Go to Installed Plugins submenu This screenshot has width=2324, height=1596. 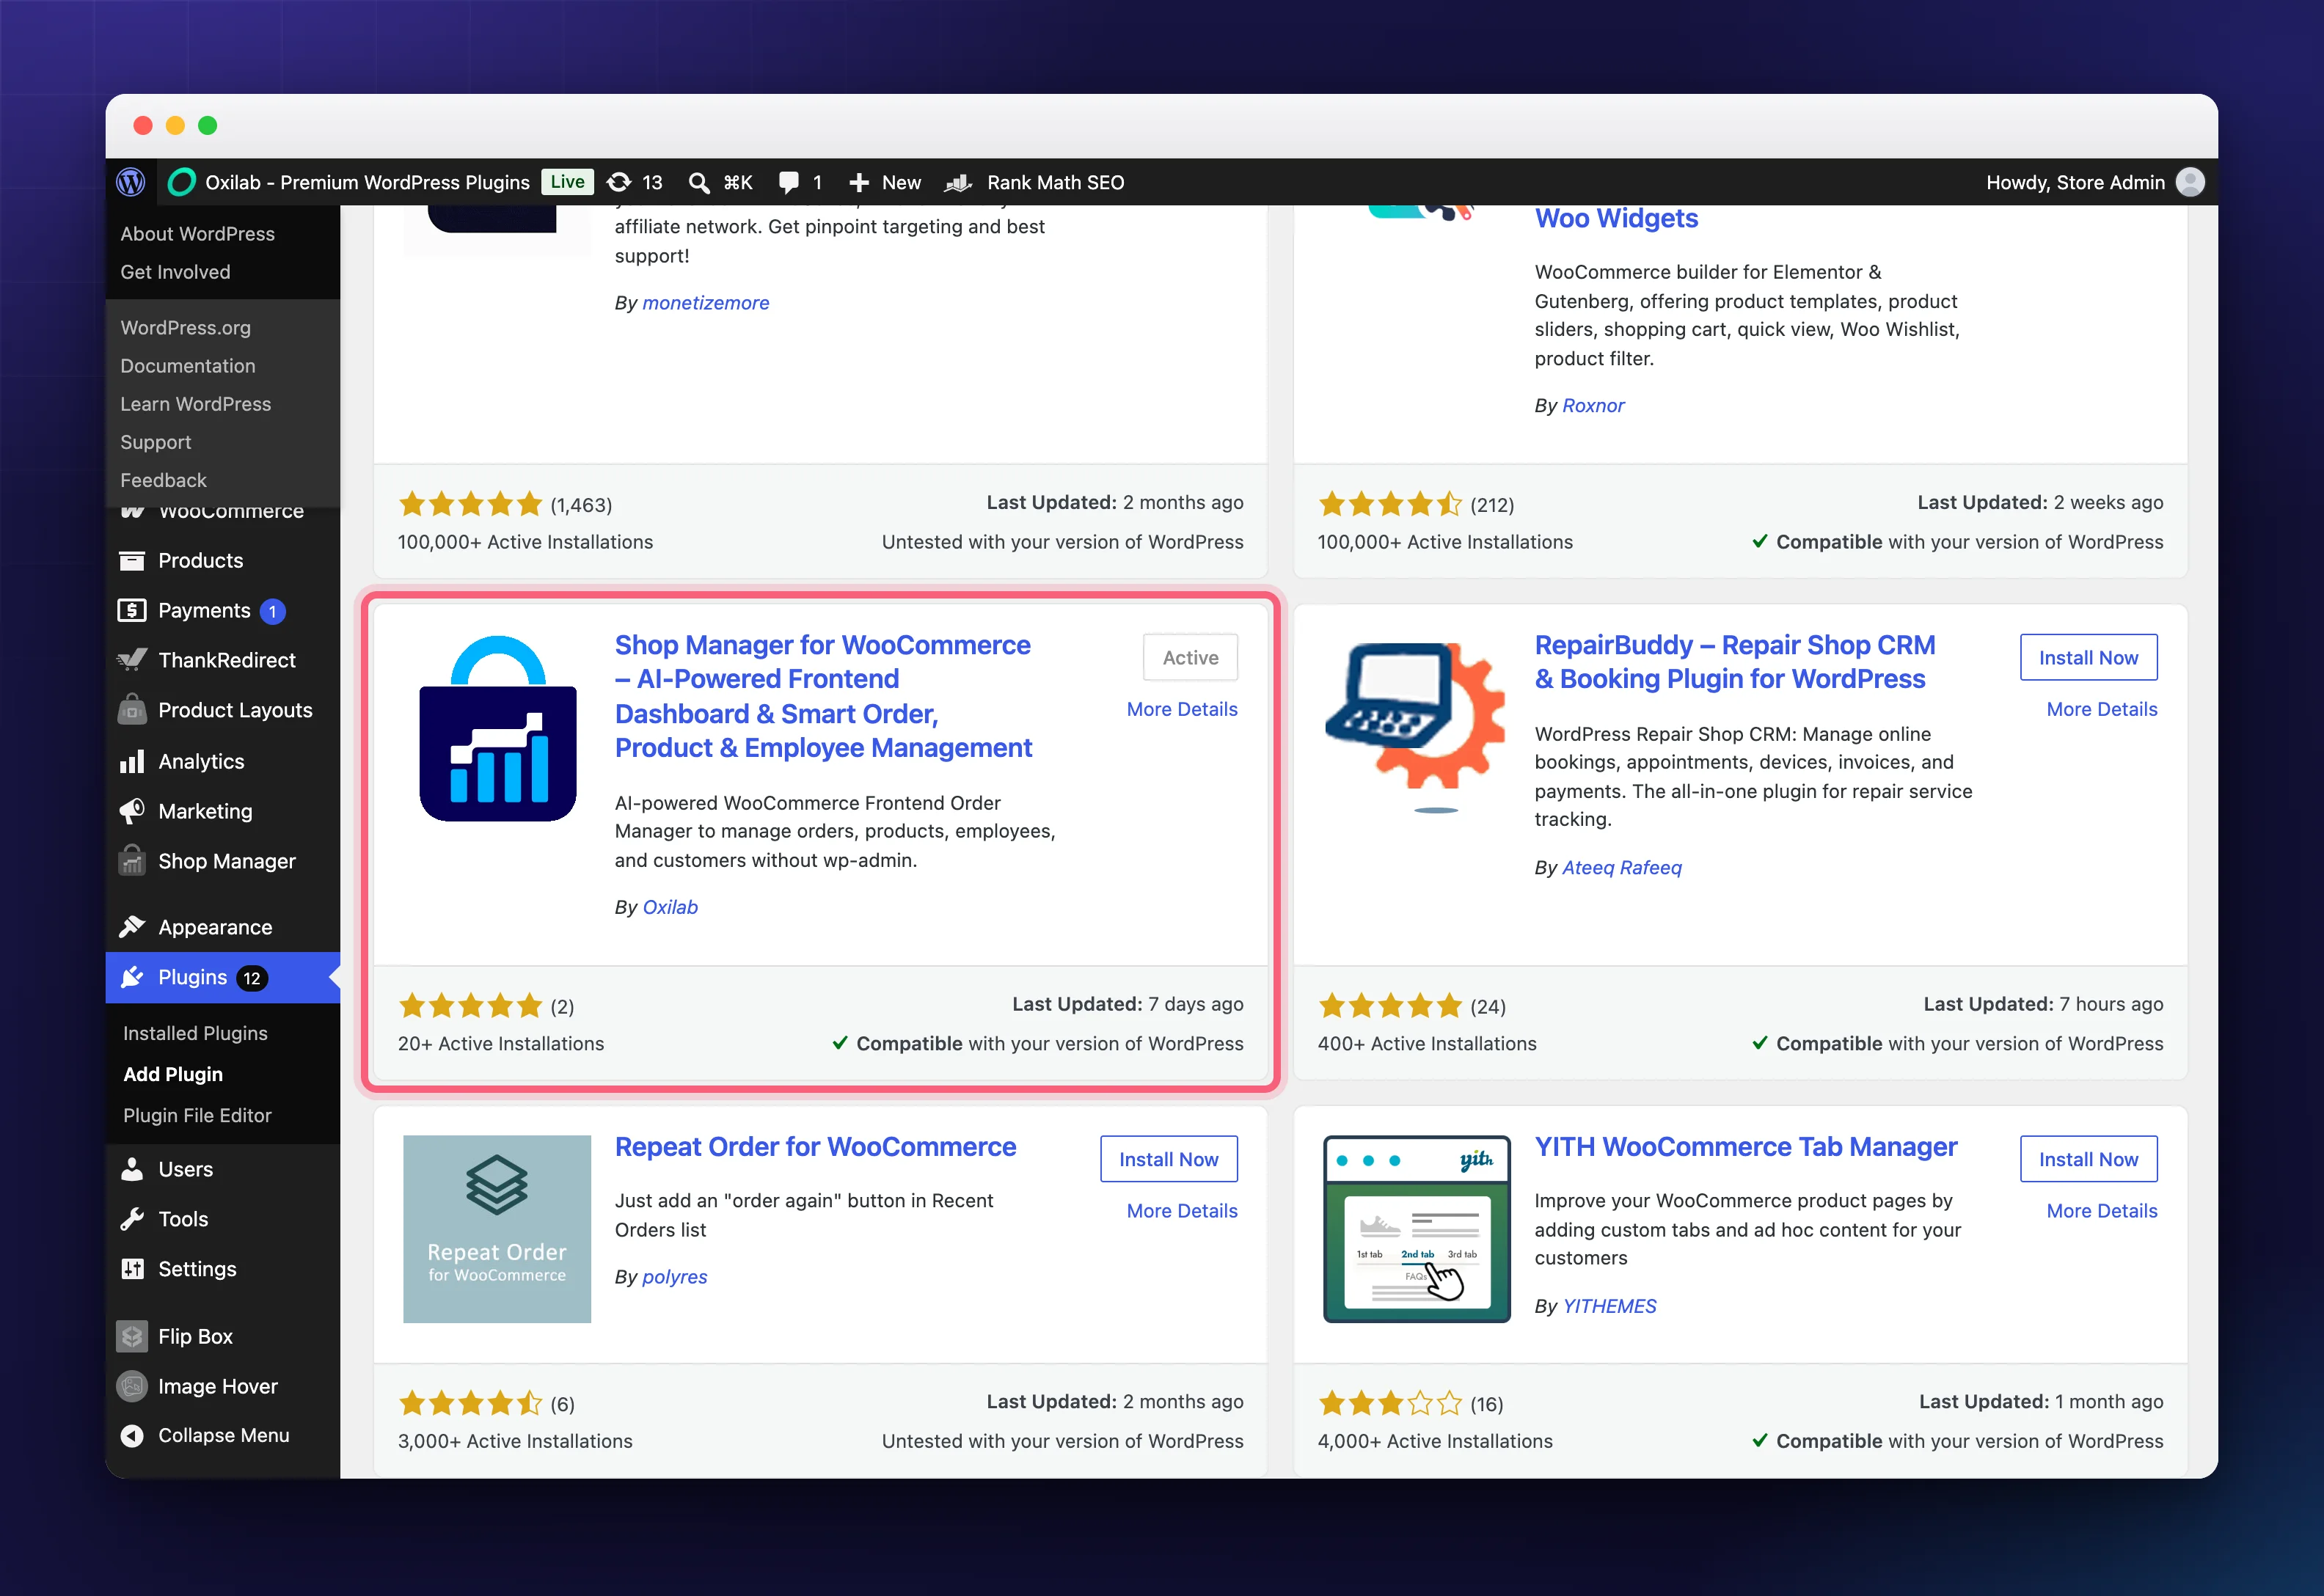(x=195, y=1033)
